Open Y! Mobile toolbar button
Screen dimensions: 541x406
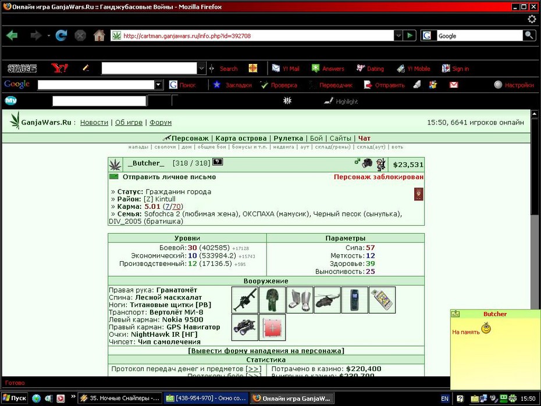coord(414,69)
